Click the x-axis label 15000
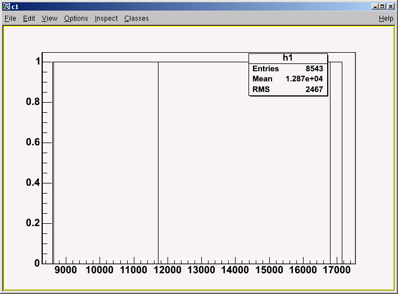 (x=269, y=270)
